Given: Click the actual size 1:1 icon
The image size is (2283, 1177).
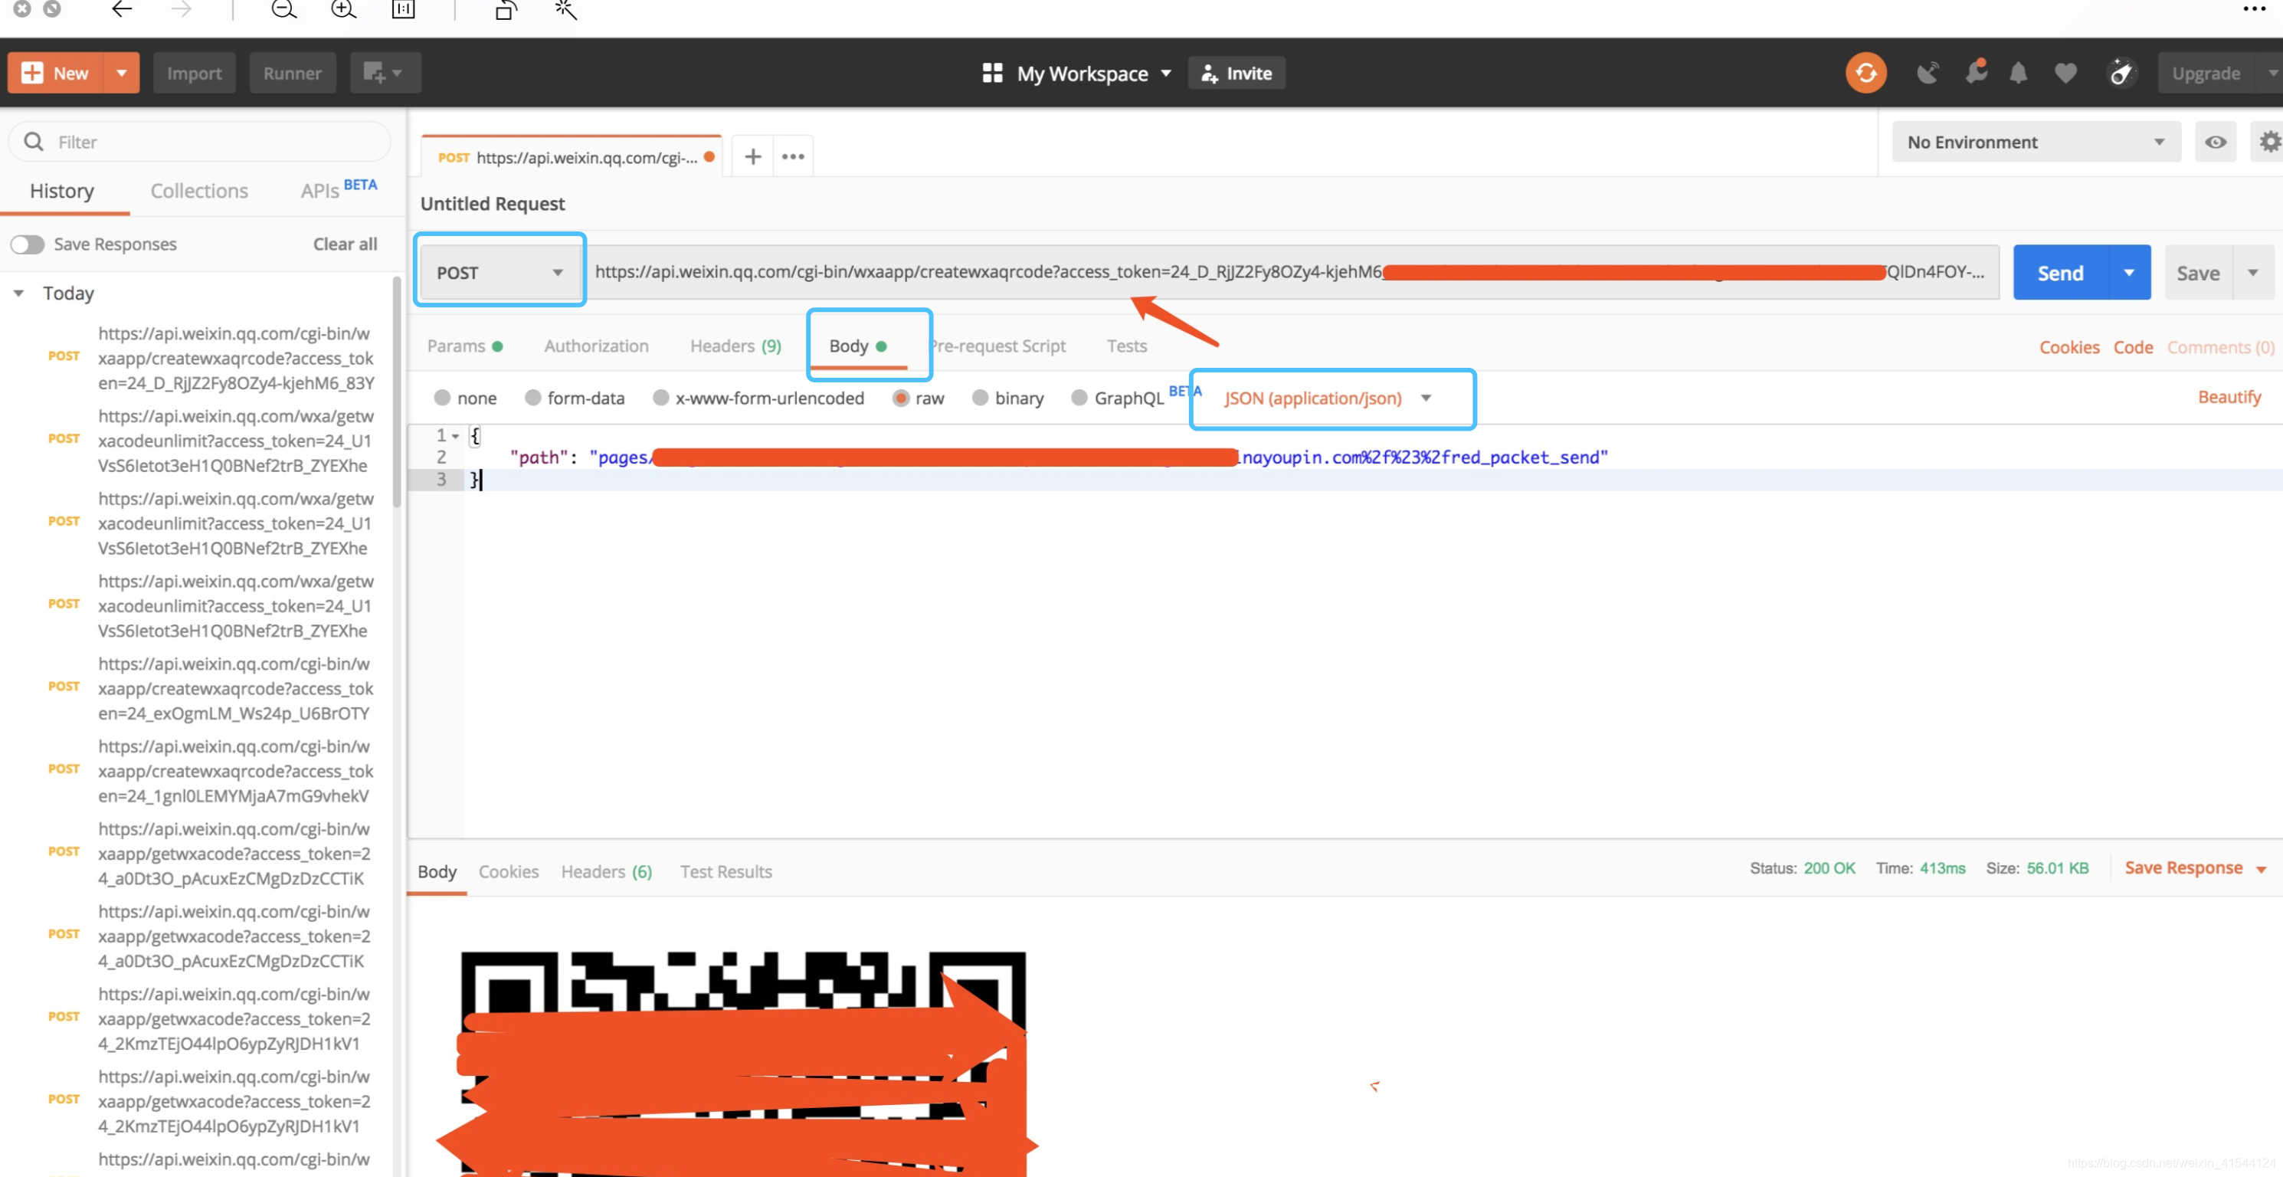Looking at the screenshot, I should pyautogui.click(x=403, y=10).
